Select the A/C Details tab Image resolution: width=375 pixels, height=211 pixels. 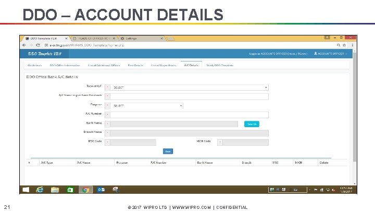pyautogui.click(x=191, y=65)
